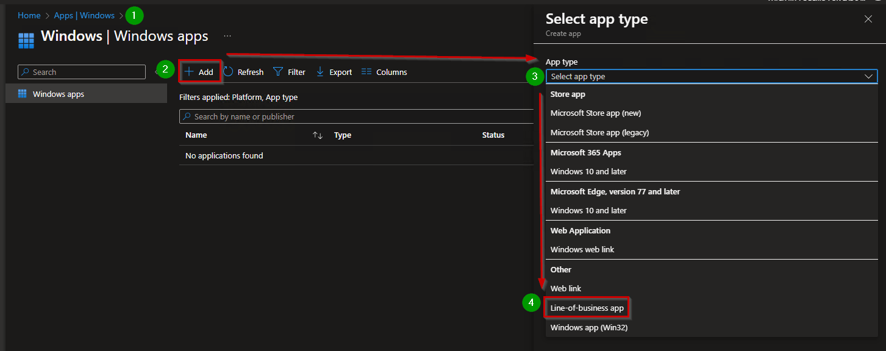Click the Store app group header
Screen dimensions: 886x351
tap(568, 94)
